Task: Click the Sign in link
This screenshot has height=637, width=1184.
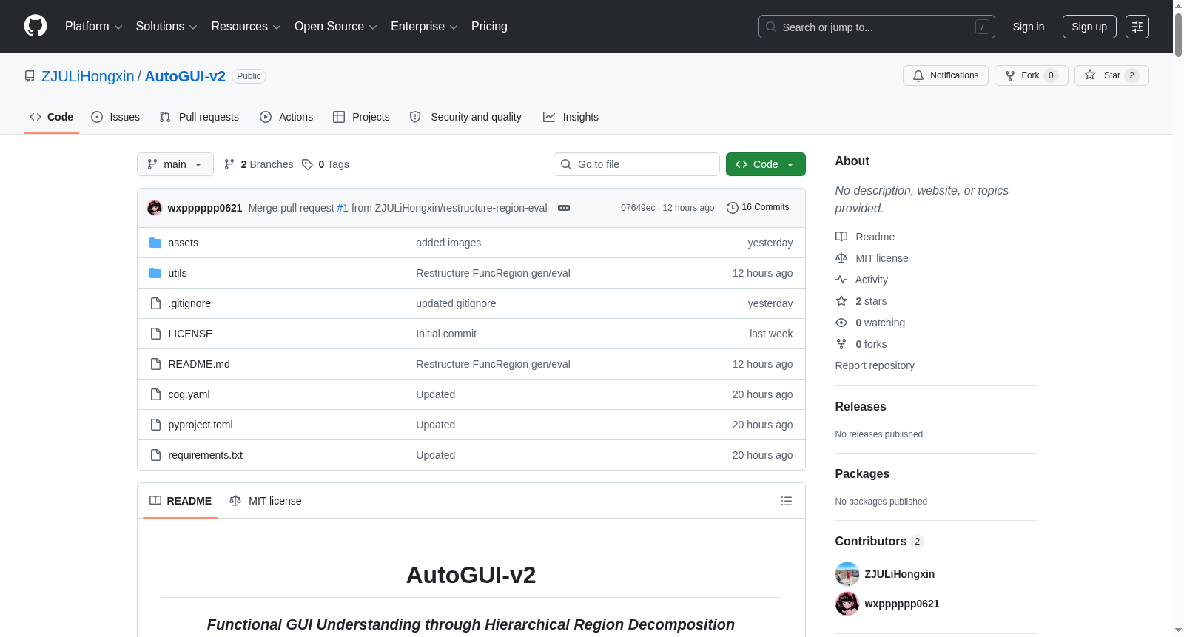Action: tap(1029, 27)
